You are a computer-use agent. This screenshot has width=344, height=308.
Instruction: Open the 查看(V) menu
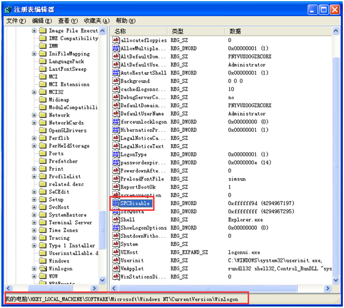point(68,21)
